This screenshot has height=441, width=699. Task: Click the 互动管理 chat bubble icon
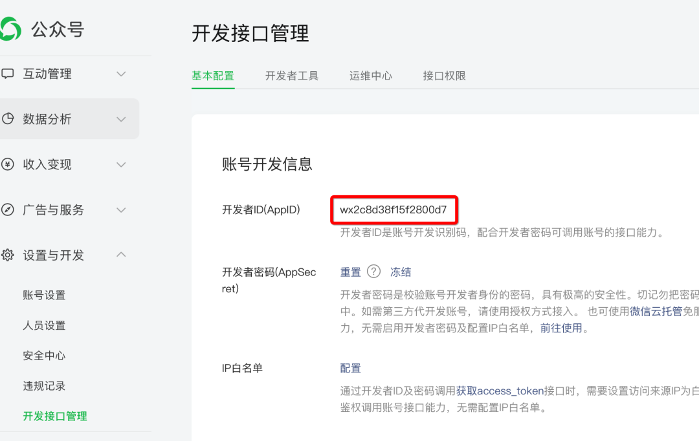click(x=8, y=74)
